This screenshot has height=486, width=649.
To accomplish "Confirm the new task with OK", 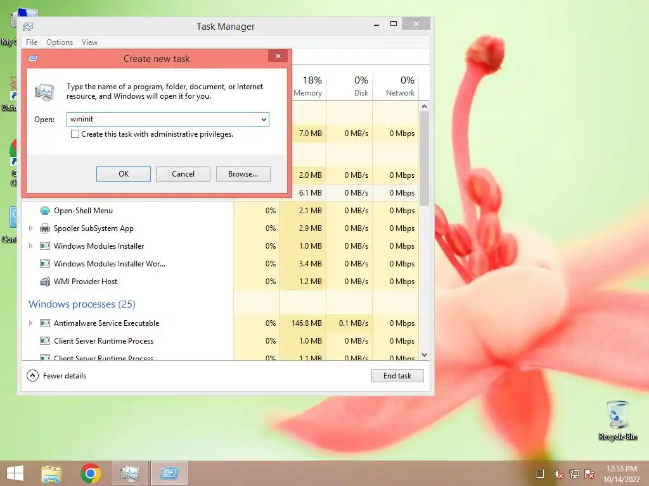I will point(124,174).
